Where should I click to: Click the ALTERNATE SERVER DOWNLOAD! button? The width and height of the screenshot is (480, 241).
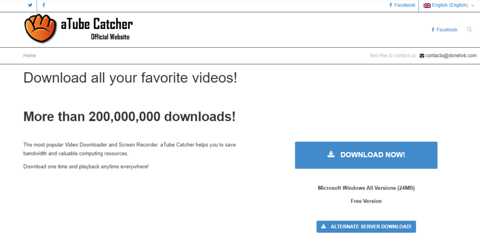(x=366, y=226)
